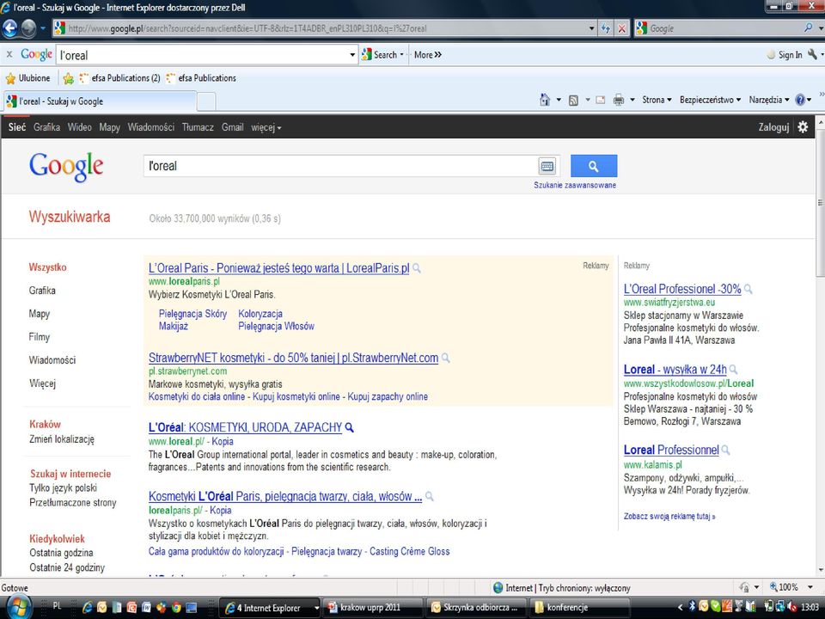Image resolution: width=825 pixels, height=619 pixels.
Task: Expand More on Google Toolbar
Action: 428,55
